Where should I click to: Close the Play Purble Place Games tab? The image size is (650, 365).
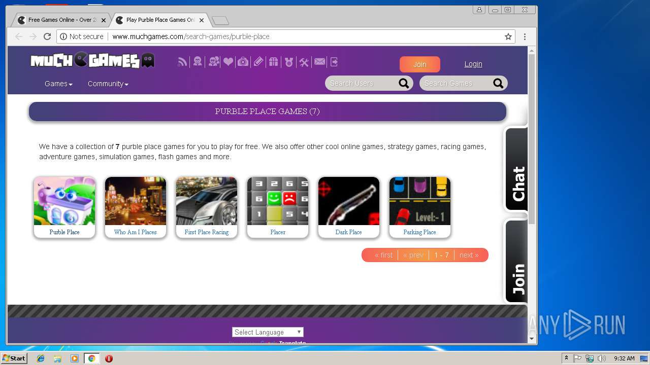tap(202, 20)
